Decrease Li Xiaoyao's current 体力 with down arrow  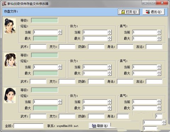[109, 33]
